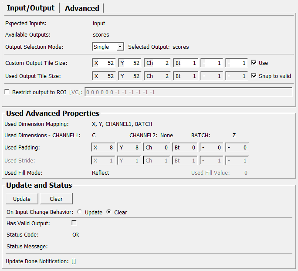Click the Used Output Tile Size X field

(105, 76)
